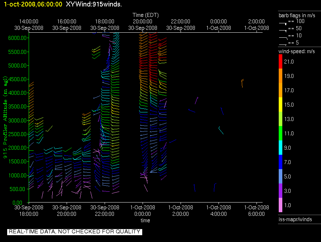Click the bottom axis label 1-Oct-2008 2:00:00
Viewport: 321px width, 242px height.
181,211
